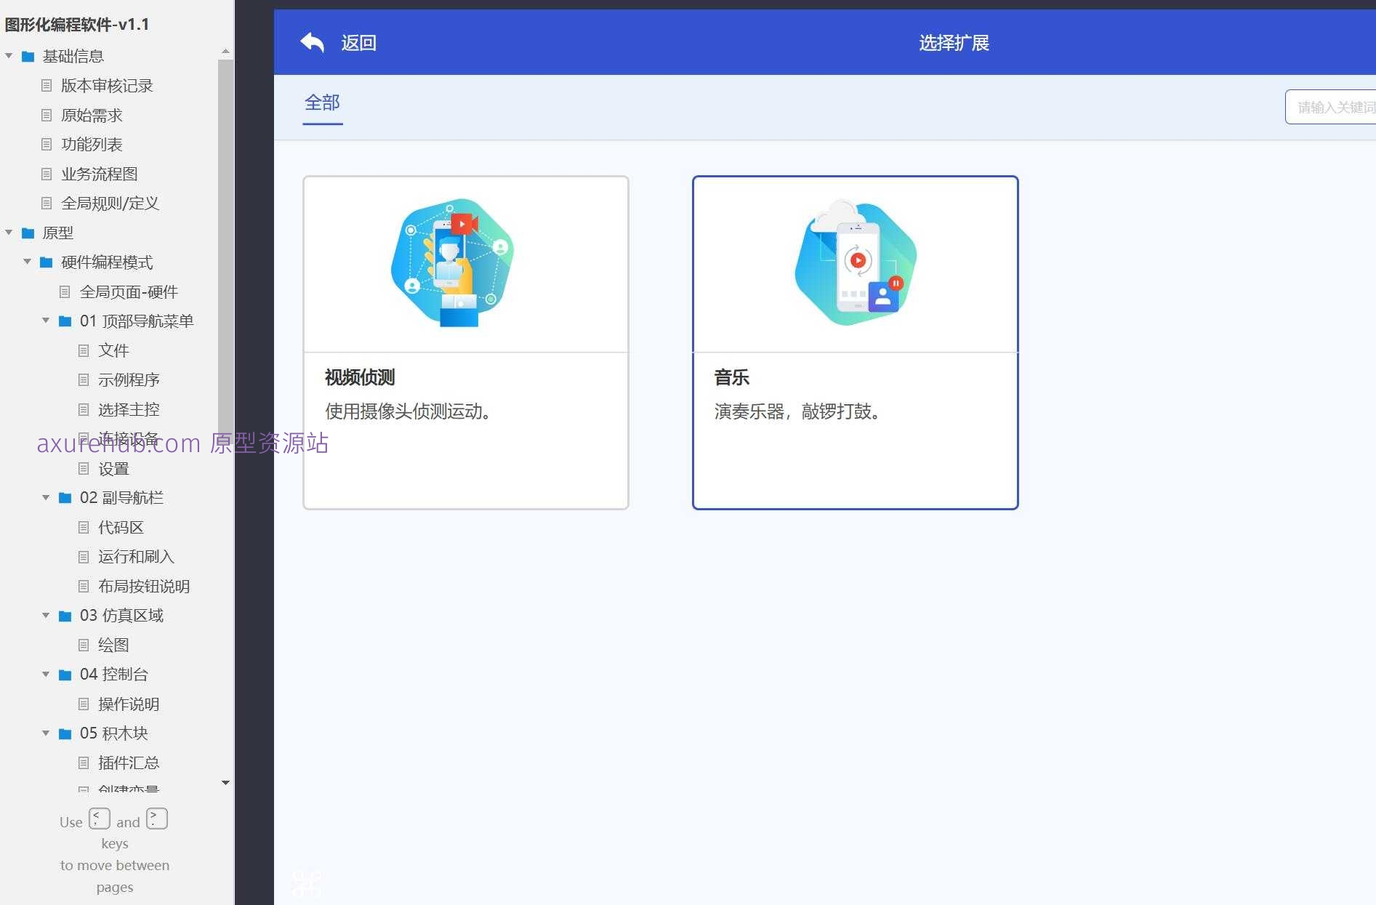This screenshot has height=905, width=1376.
Task: Open the 选择主控 page
Action: tap(129, 409)
